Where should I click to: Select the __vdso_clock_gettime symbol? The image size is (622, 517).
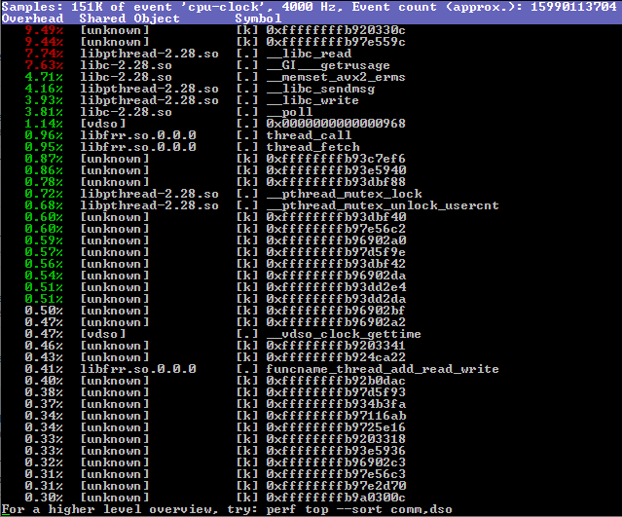pyautogui.click(x=344, y=334)
